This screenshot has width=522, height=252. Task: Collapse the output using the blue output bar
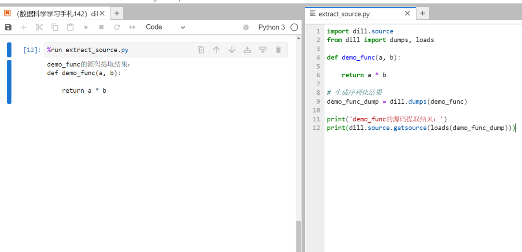coord(9,82)
